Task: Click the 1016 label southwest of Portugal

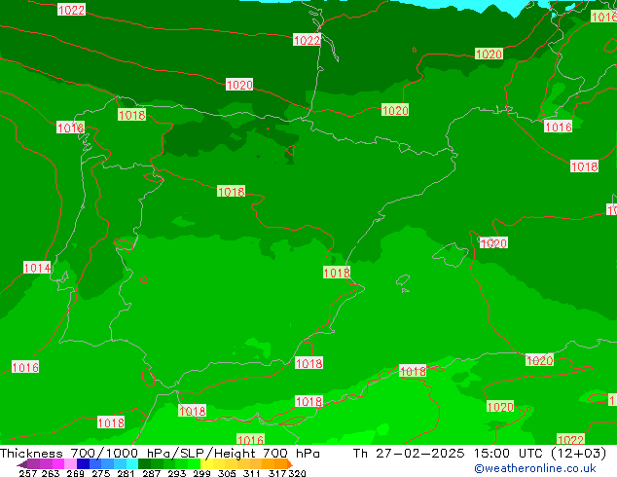Action: point(25,367)
